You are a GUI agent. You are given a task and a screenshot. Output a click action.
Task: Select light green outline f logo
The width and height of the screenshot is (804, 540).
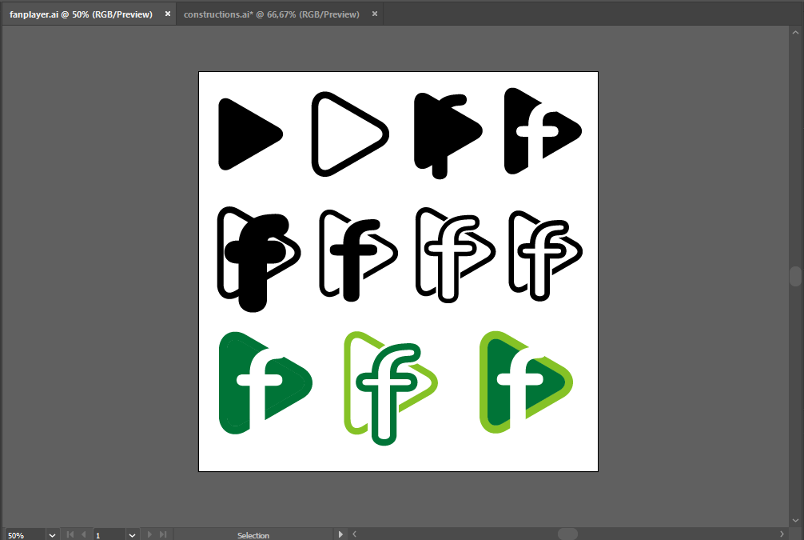coord(391,388)
